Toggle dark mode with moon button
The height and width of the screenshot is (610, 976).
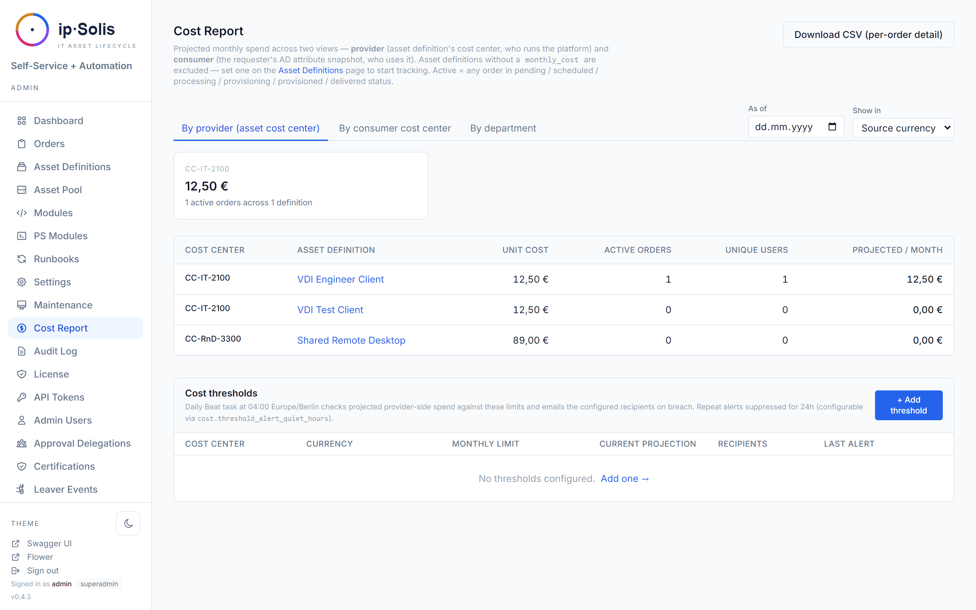point(128,523)
